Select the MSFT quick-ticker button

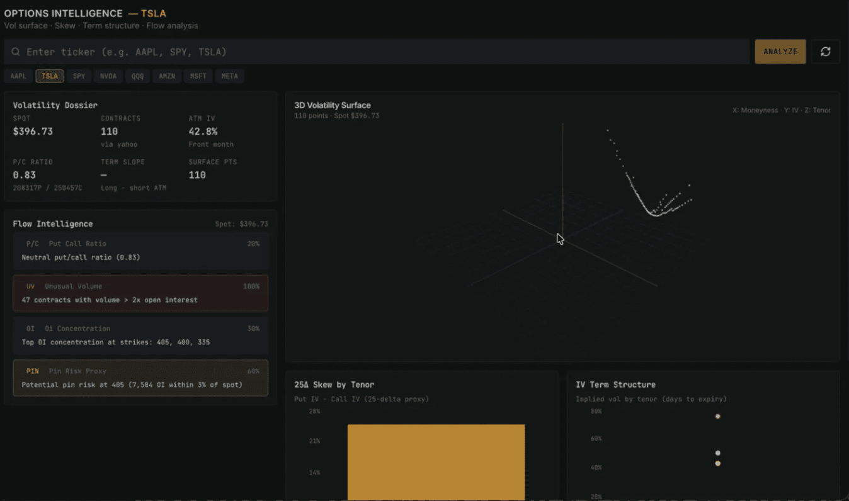[198, 76]
